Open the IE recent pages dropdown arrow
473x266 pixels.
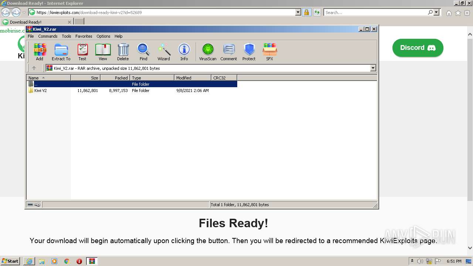point(24,13)
